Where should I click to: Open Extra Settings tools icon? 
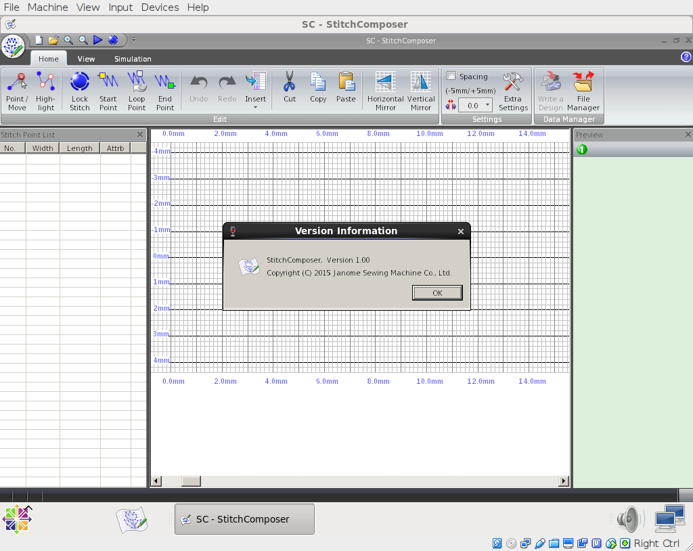pyautogui.click(x=513, y=83)
